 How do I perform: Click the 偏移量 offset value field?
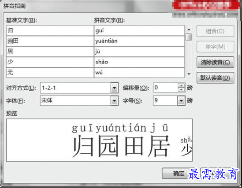coord(165,88)
